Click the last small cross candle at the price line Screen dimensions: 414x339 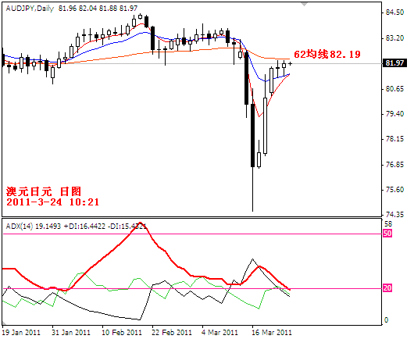[x=290, y=63]
